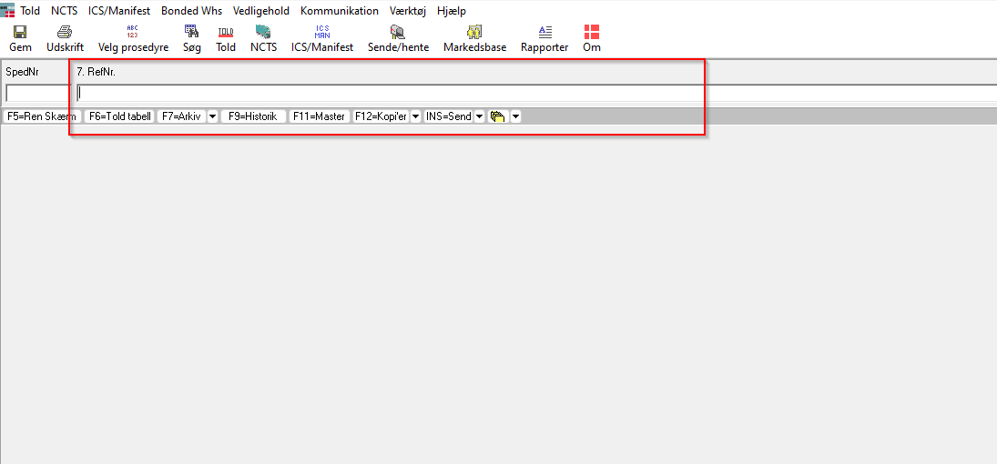Open Rapporter from the toolbar
The image size is (997, 464).
pos(544,32)
